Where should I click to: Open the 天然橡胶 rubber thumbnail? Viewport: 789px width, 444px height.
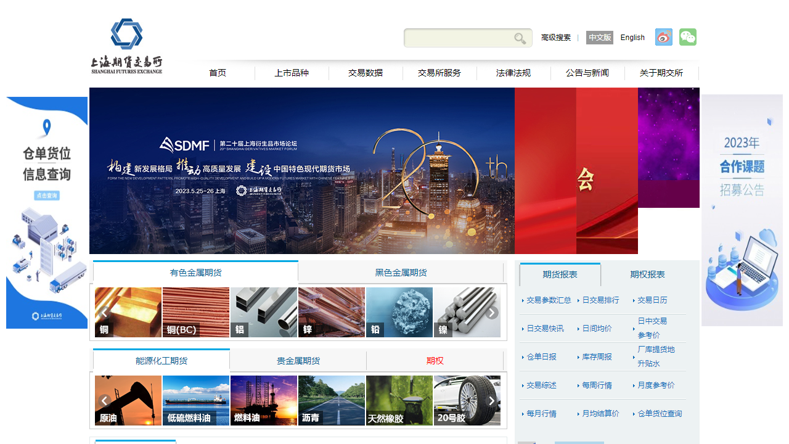(399, 400)
